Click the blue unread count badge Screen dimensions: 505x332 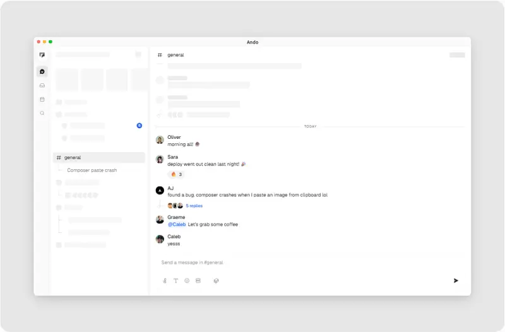coord(140,126)
